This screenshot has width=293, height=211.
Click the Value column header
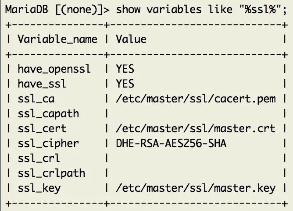coord(131,39)
